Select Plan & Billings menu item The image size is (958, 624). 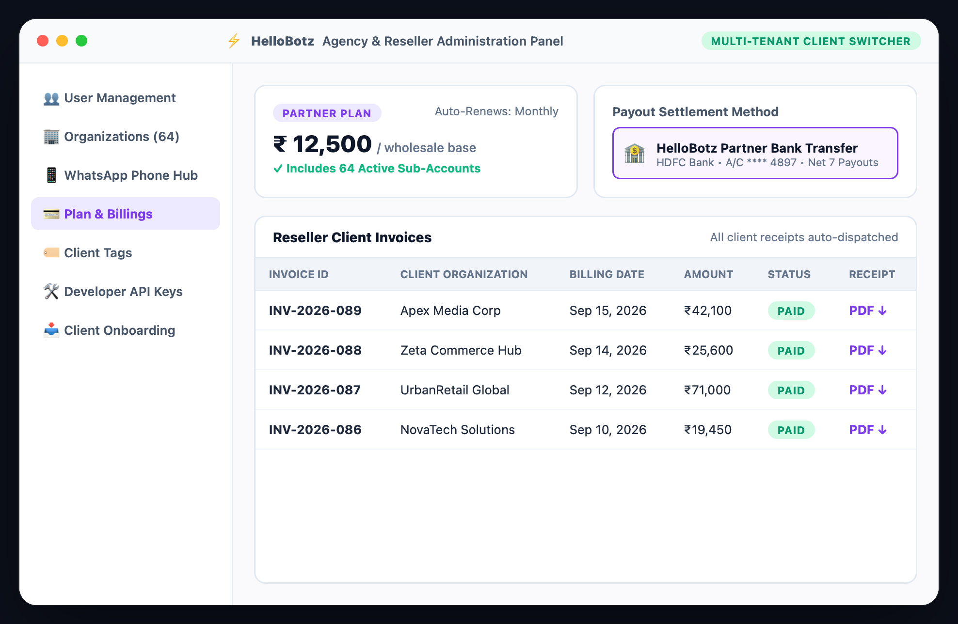(x=126, y=214)
